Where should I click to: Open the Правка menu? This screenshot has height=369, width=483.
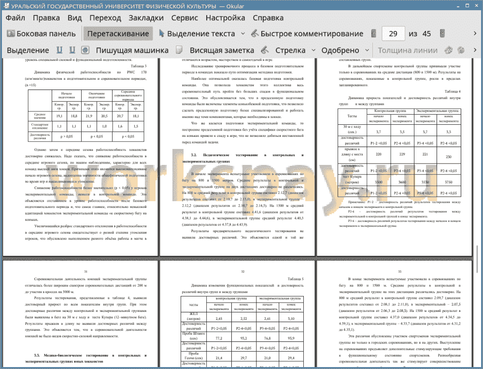coord(46,18)
